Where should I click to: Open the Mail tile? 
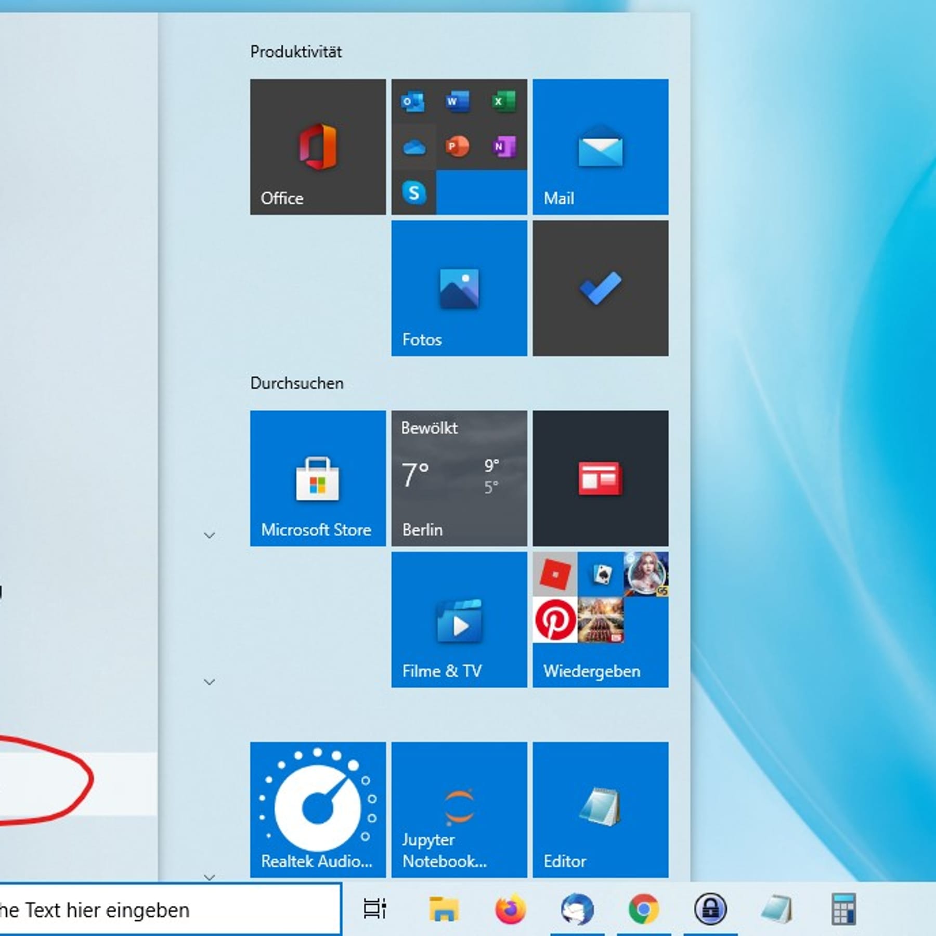click(601, 147)
